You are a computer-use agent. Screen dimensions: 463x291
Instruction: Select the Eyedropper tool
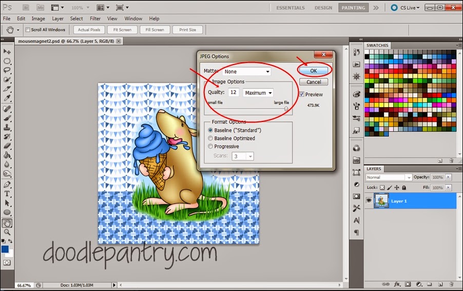pos(7,98)
